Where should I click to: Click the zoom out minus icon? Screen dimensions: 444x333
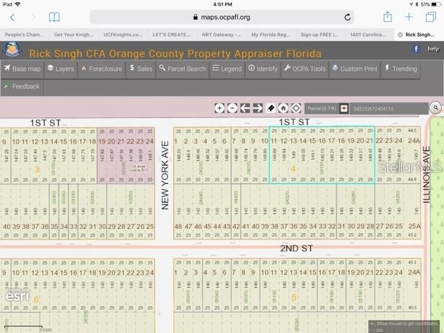(x=232, y=108)
